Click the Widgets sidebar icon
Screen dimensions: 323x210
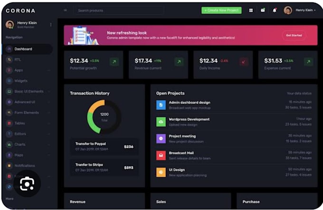click(9, 81)
